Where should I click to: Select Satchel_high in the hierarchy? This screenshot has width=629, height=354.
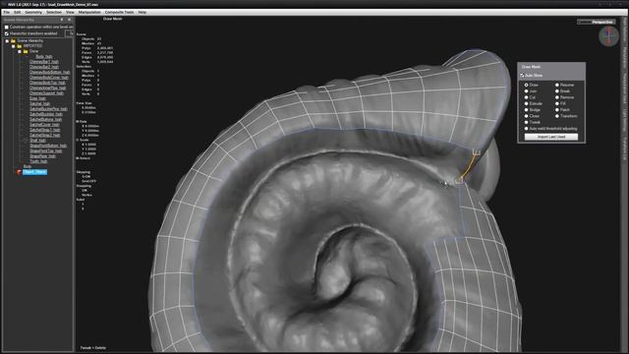point(39,103)
